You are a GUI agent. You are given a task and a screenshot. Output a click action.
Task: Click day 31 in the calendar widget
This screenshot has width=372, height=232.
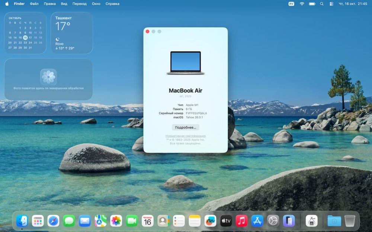click(30, 48)
